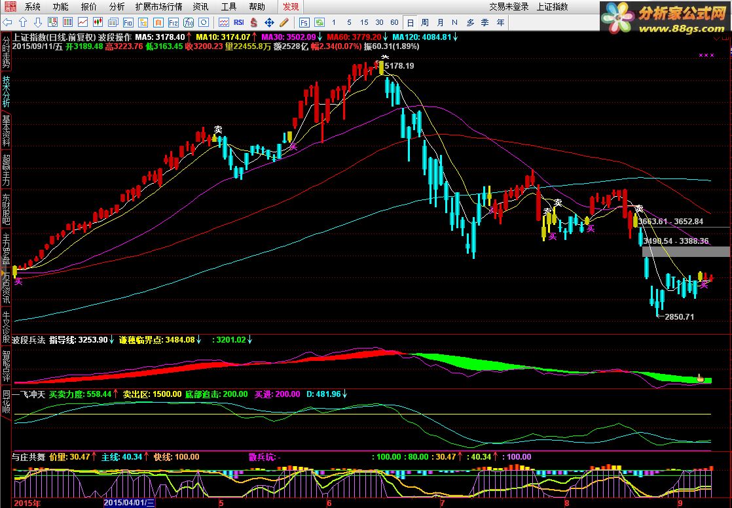Click the green refresh icon

(320, 22)
